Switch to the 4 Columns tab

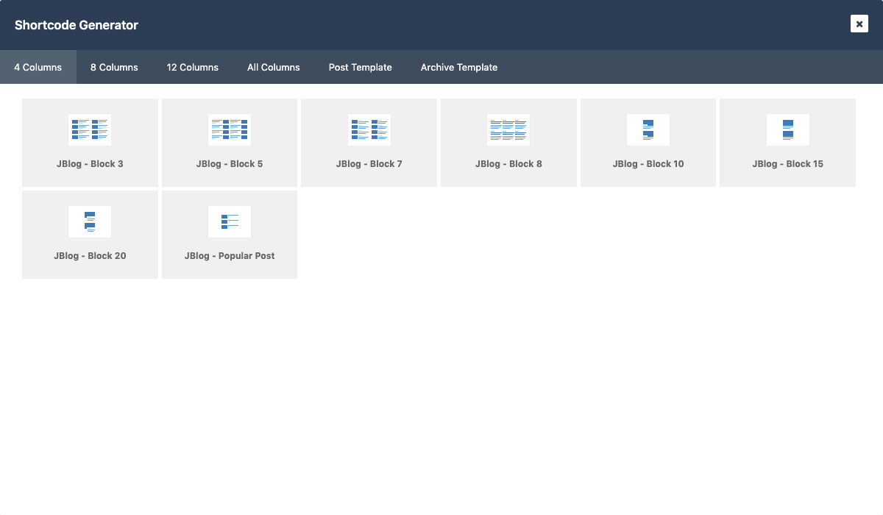[x=38, y=67]
